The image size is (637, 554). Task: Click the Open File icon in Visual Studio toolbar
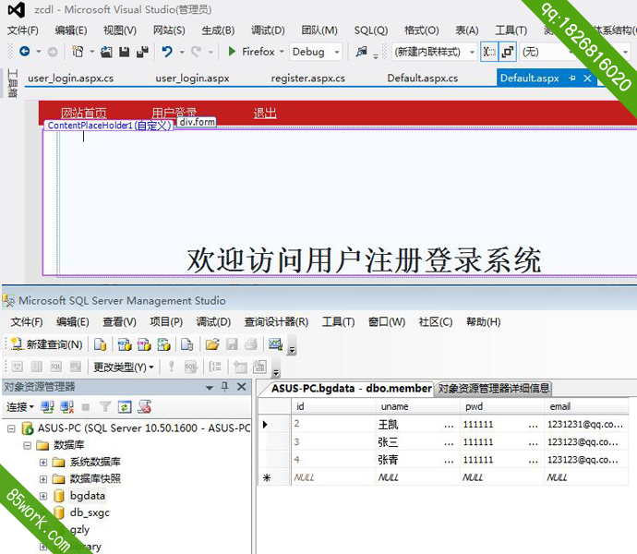pos(106,52)
